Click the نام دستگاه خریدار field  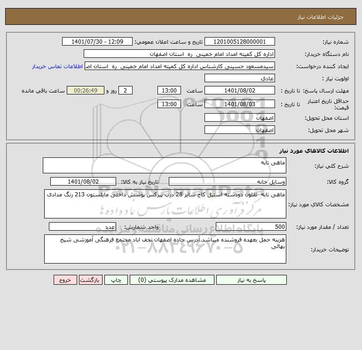point(179,54)
